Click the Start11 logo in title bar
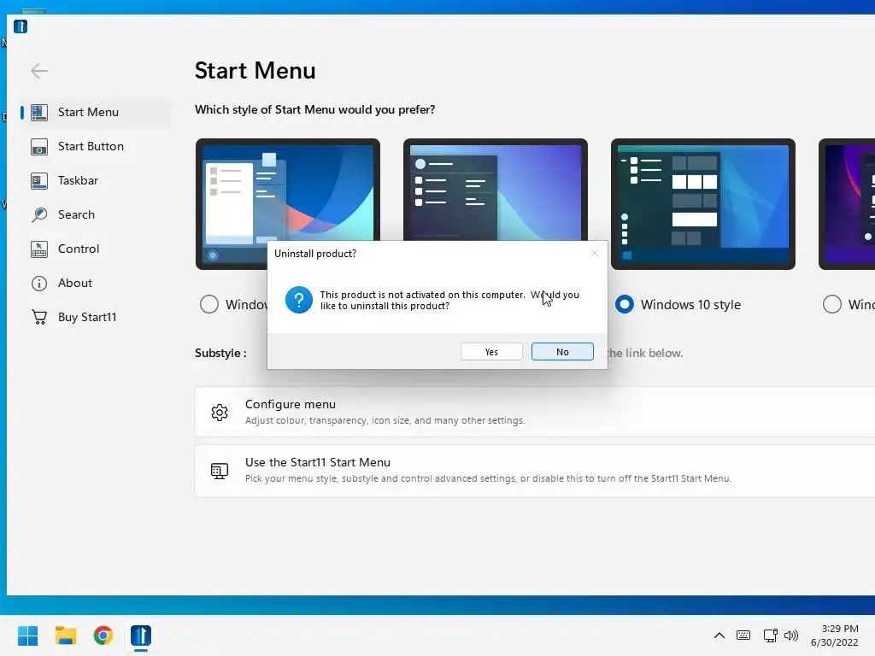 pyautogui.click(x=21, y=26)
